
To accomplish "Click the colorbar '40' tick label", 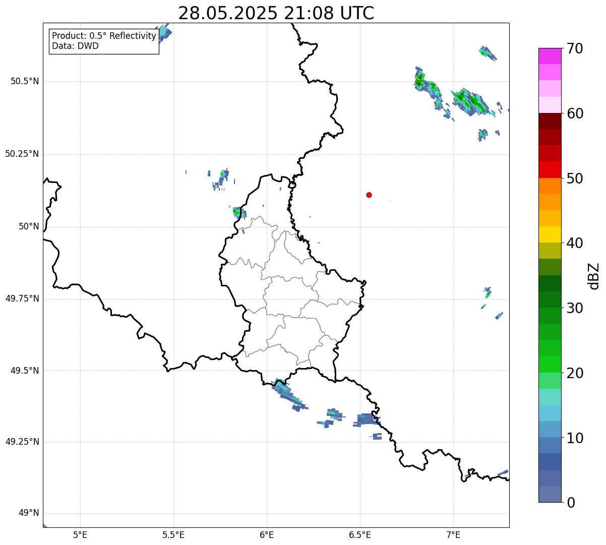I will click(x=575, y=243).
